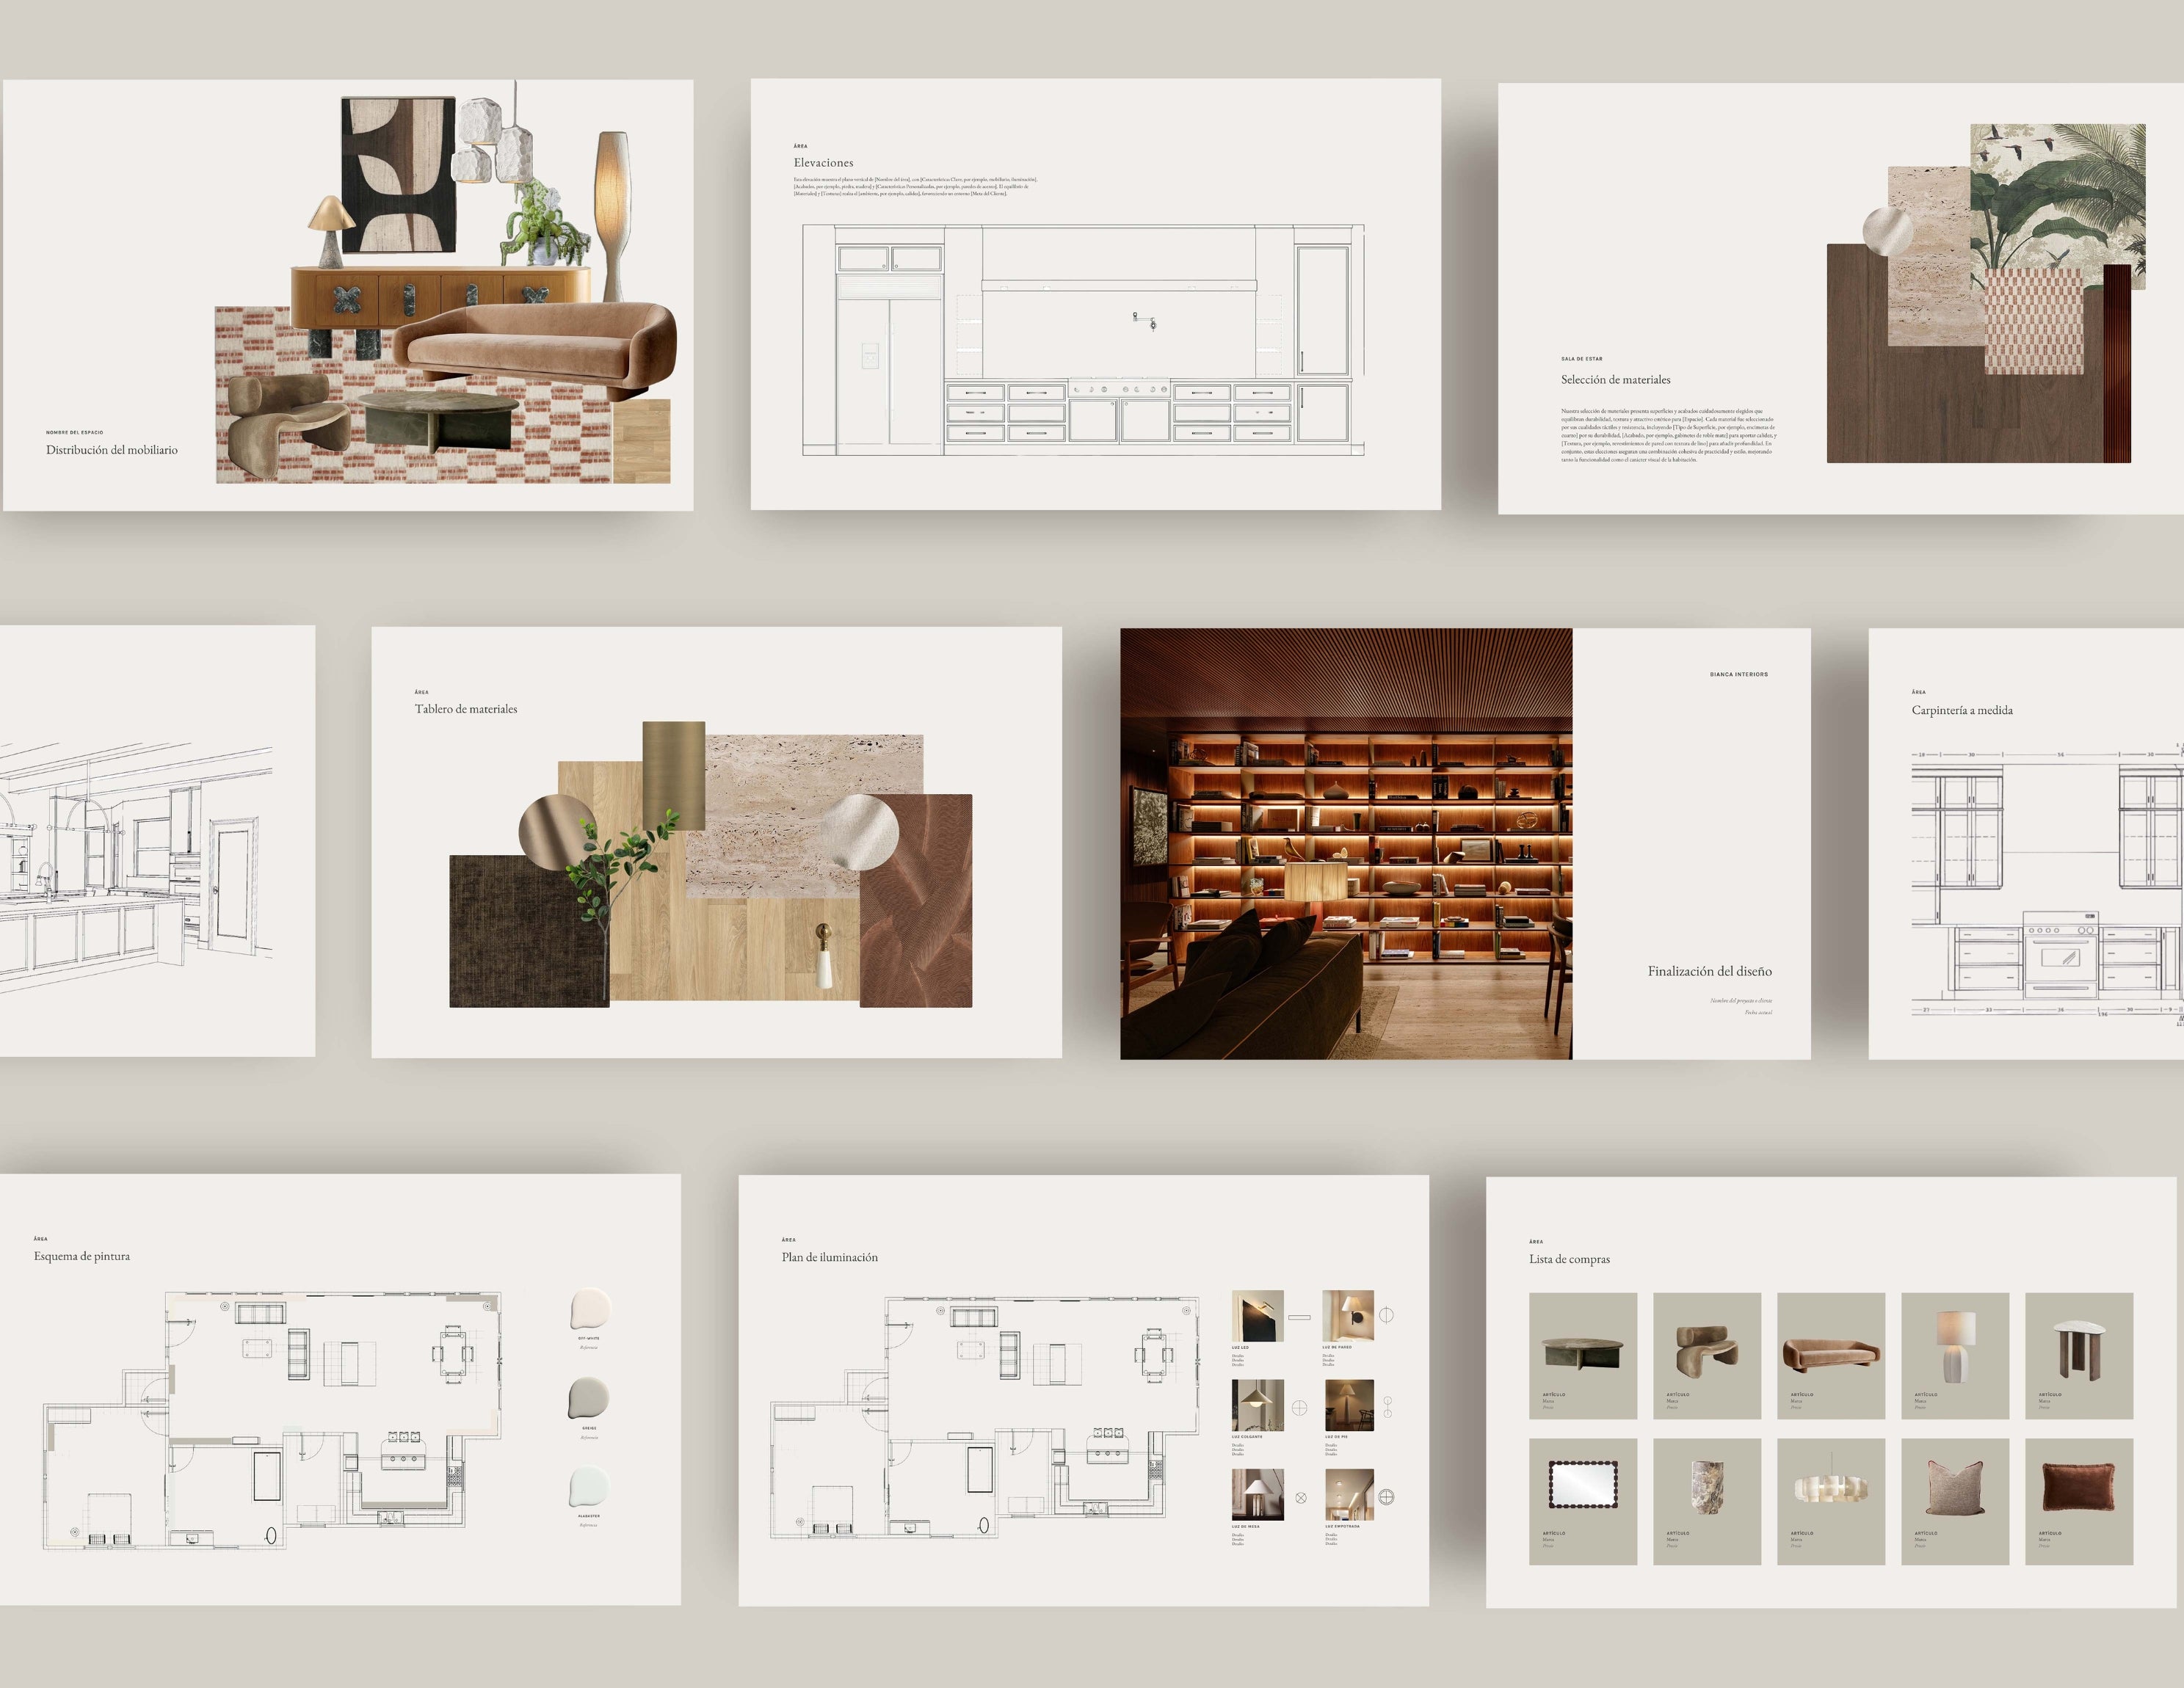Click the Luz de Pared circle symbol
The width and height of the screenshot is (2184, 1688).
[x=1386, y=1315]
